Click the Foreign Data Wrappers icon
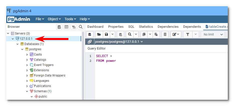 pyautogui.click(x=31, y=75)
